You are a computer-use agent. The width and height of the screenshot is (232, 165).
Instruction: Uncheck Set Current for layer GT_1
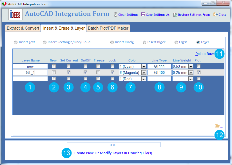tap(68, 72)
